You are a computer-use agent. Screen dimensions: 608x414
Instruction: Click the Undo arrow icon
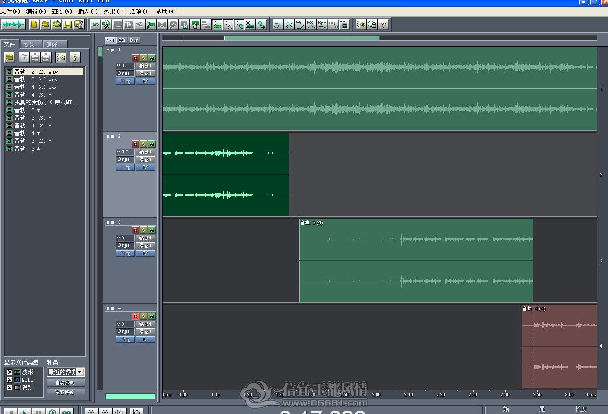(x=96, y=25)
